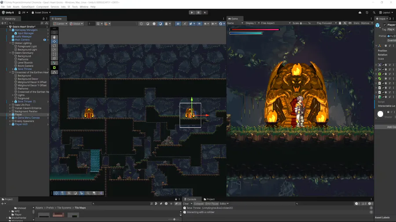Open the GameObject menu

point(28,7)
